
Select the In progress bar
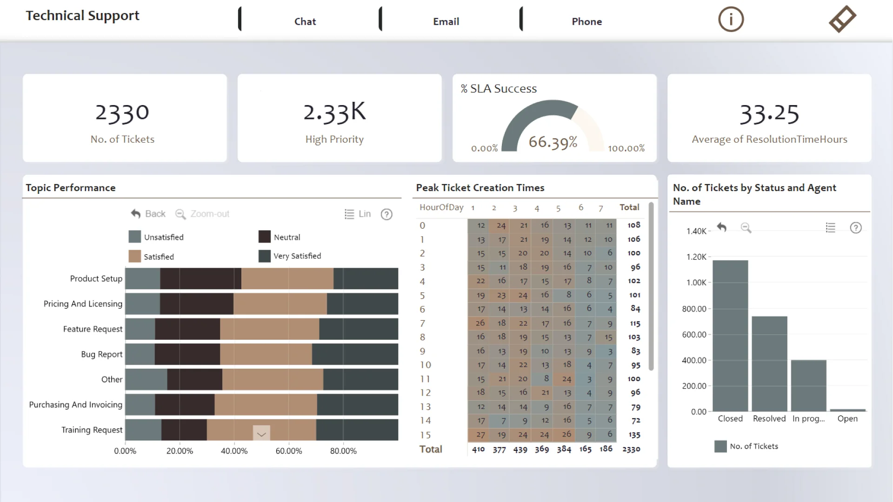click(808, 386)
